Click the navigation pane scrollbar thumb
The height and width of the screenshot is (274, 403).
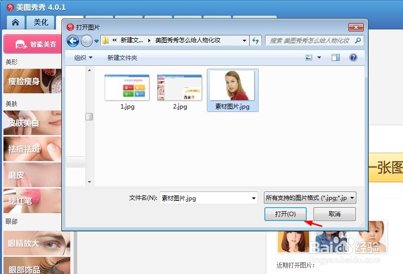pyautogui.click(x=89, y=116)
